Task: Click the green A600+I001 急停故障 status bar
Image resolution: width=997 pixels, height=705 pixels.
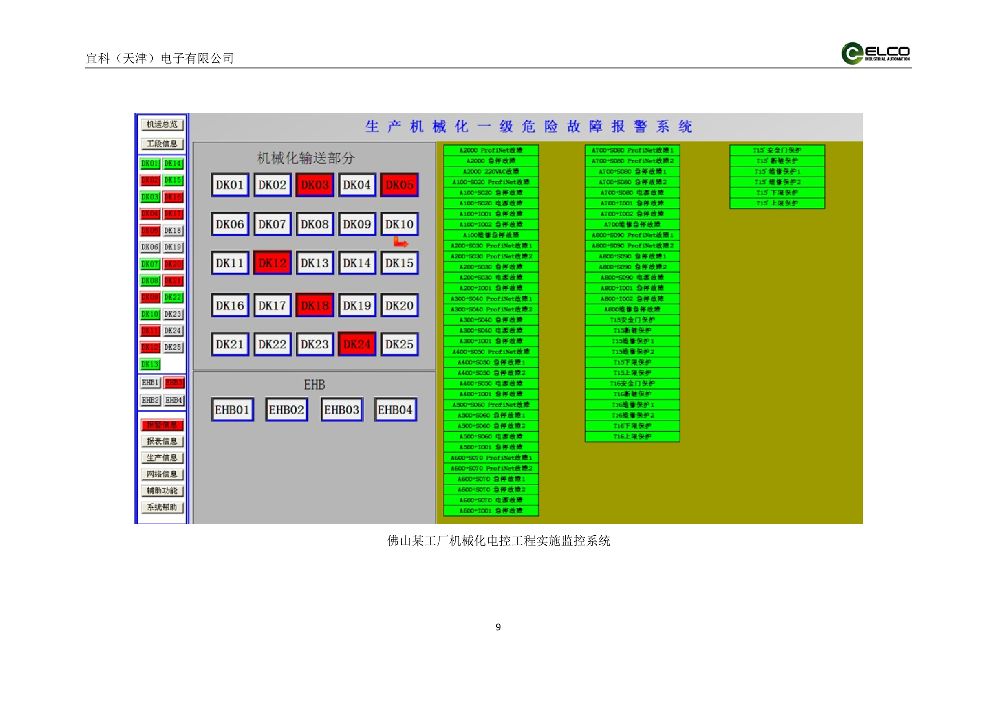Action: (491, 510)
